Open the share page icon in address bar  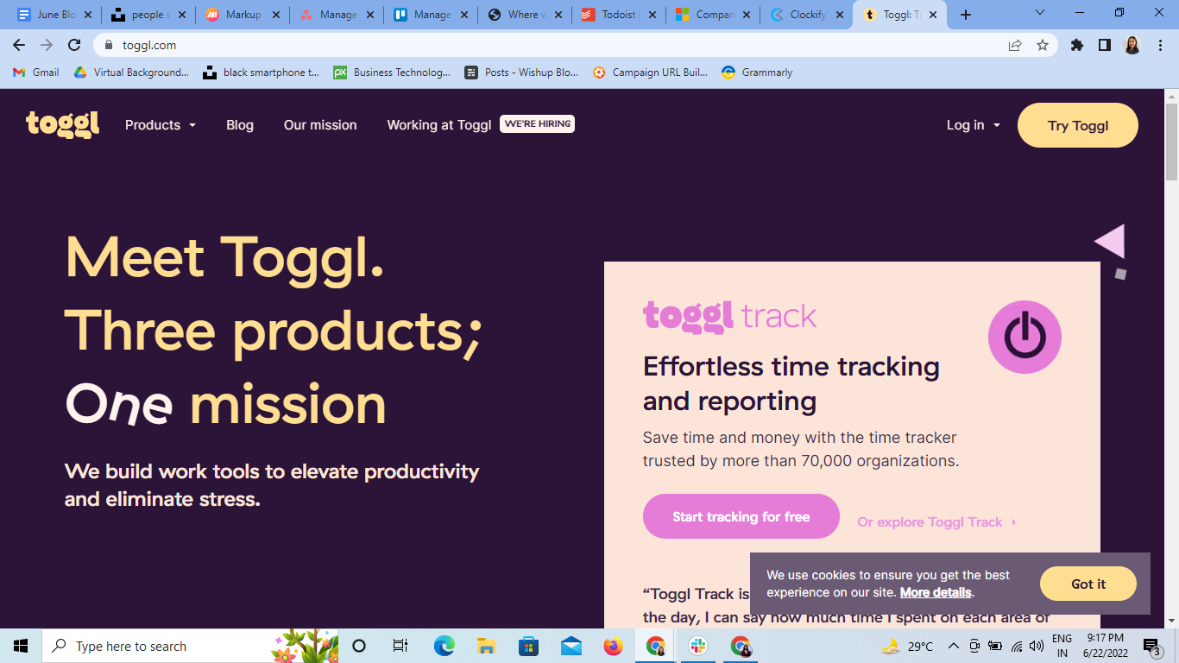click(1015, 45)
